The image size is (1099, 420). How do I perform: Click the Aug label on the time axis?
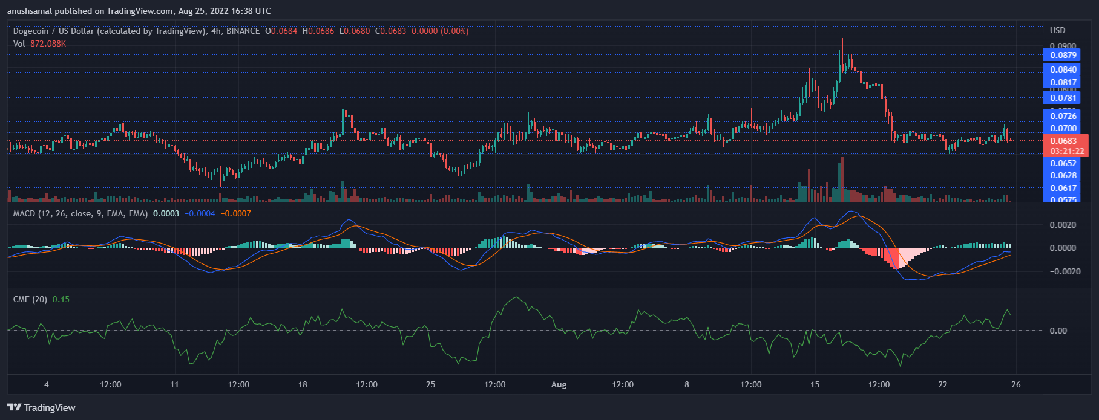click(x=559, y=384)
